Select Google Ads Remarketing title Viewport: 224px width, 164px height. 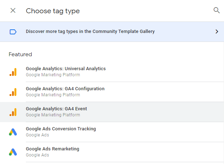coord(52,149)
